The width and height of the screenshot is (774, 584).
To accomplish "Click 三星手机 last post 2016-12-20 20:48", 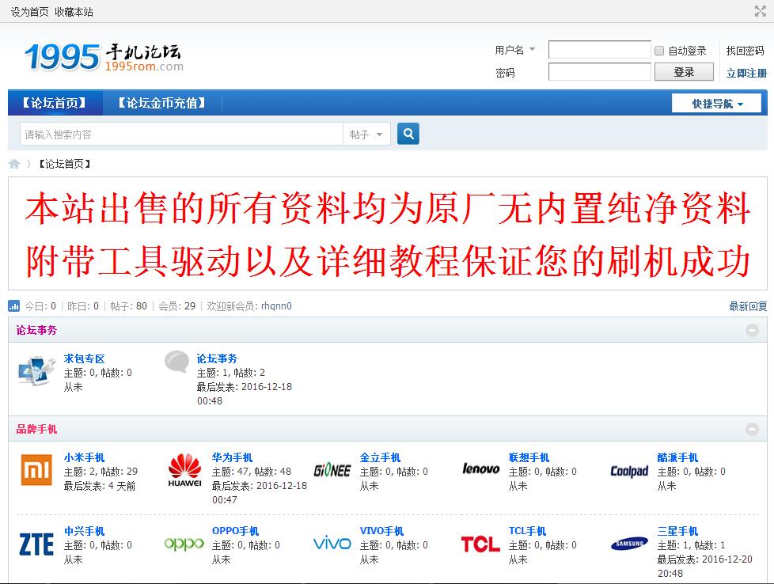I will click(x=704, y=567).
